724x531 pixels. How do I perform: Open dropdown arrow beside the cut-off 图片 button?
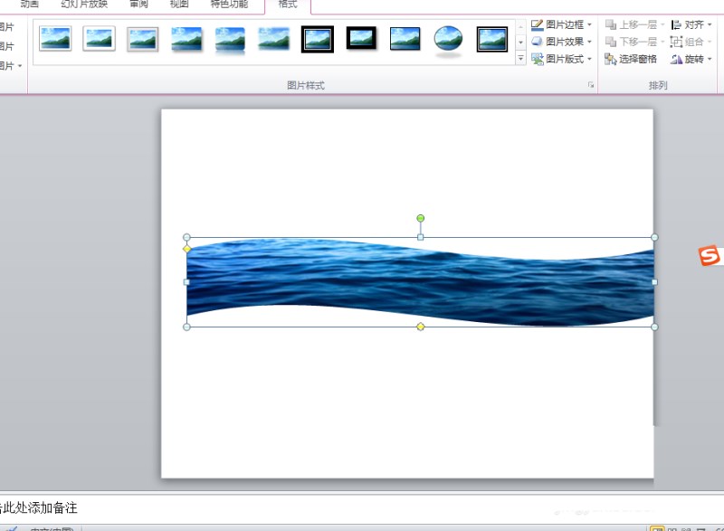pos(19,66)
